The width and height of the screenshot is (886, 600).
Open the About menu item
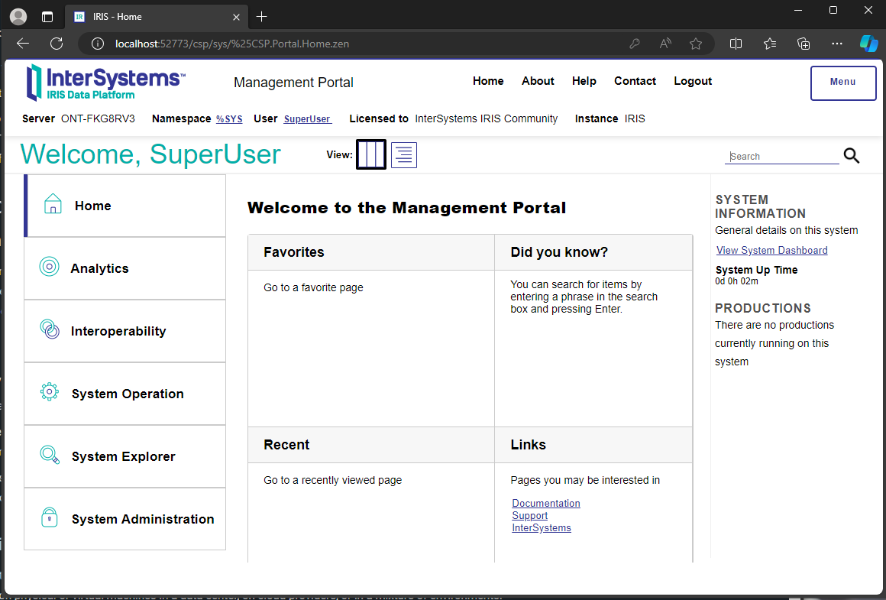[538, 81]
